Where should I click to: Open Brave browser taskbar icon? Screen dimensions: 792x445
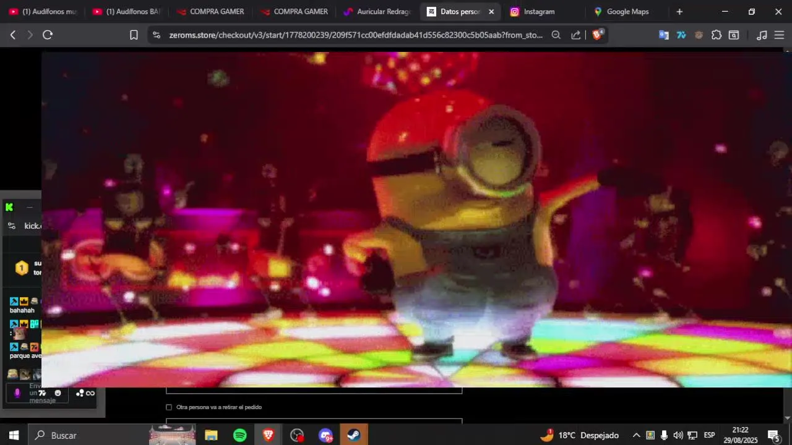tap(269, 435)
